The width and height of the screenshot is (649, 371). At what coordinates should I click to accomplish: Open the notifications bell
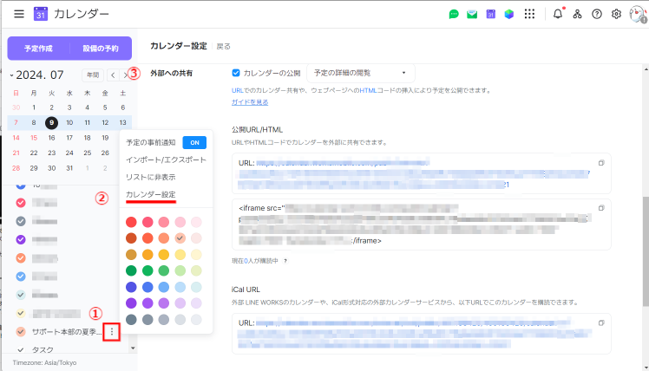pos(558,14)
